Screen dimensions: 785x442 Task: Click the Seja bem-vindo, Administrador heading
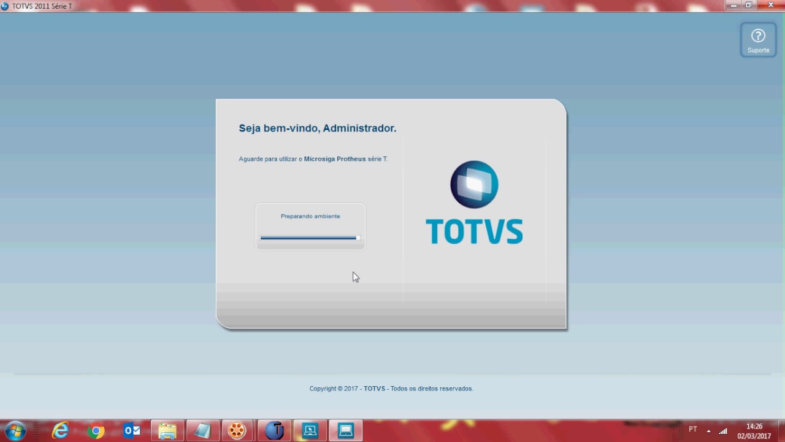pos(318,128)
